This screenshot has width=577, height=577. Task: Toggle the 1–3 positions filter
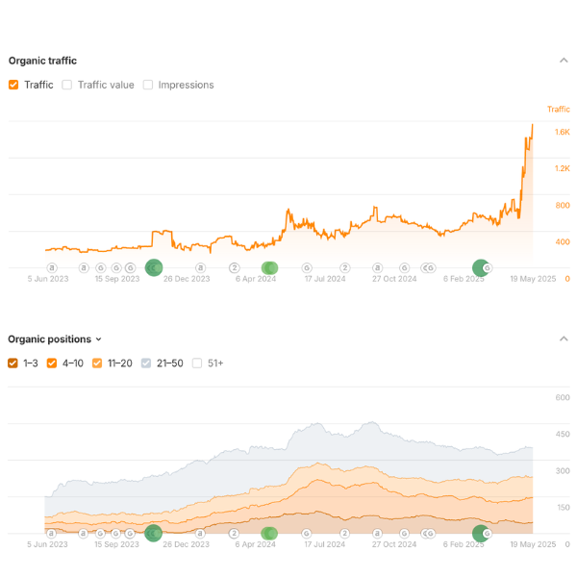point(13,364)
